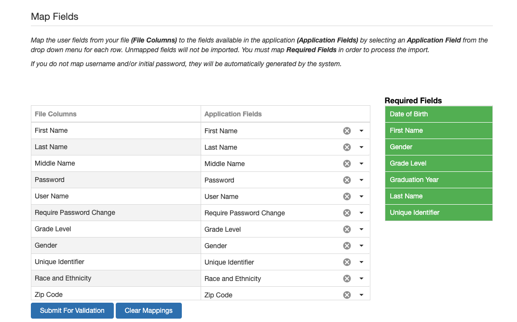Screen dimensions: 517x322
Task: Clear the Password field mapping
Action: [347, 180]
